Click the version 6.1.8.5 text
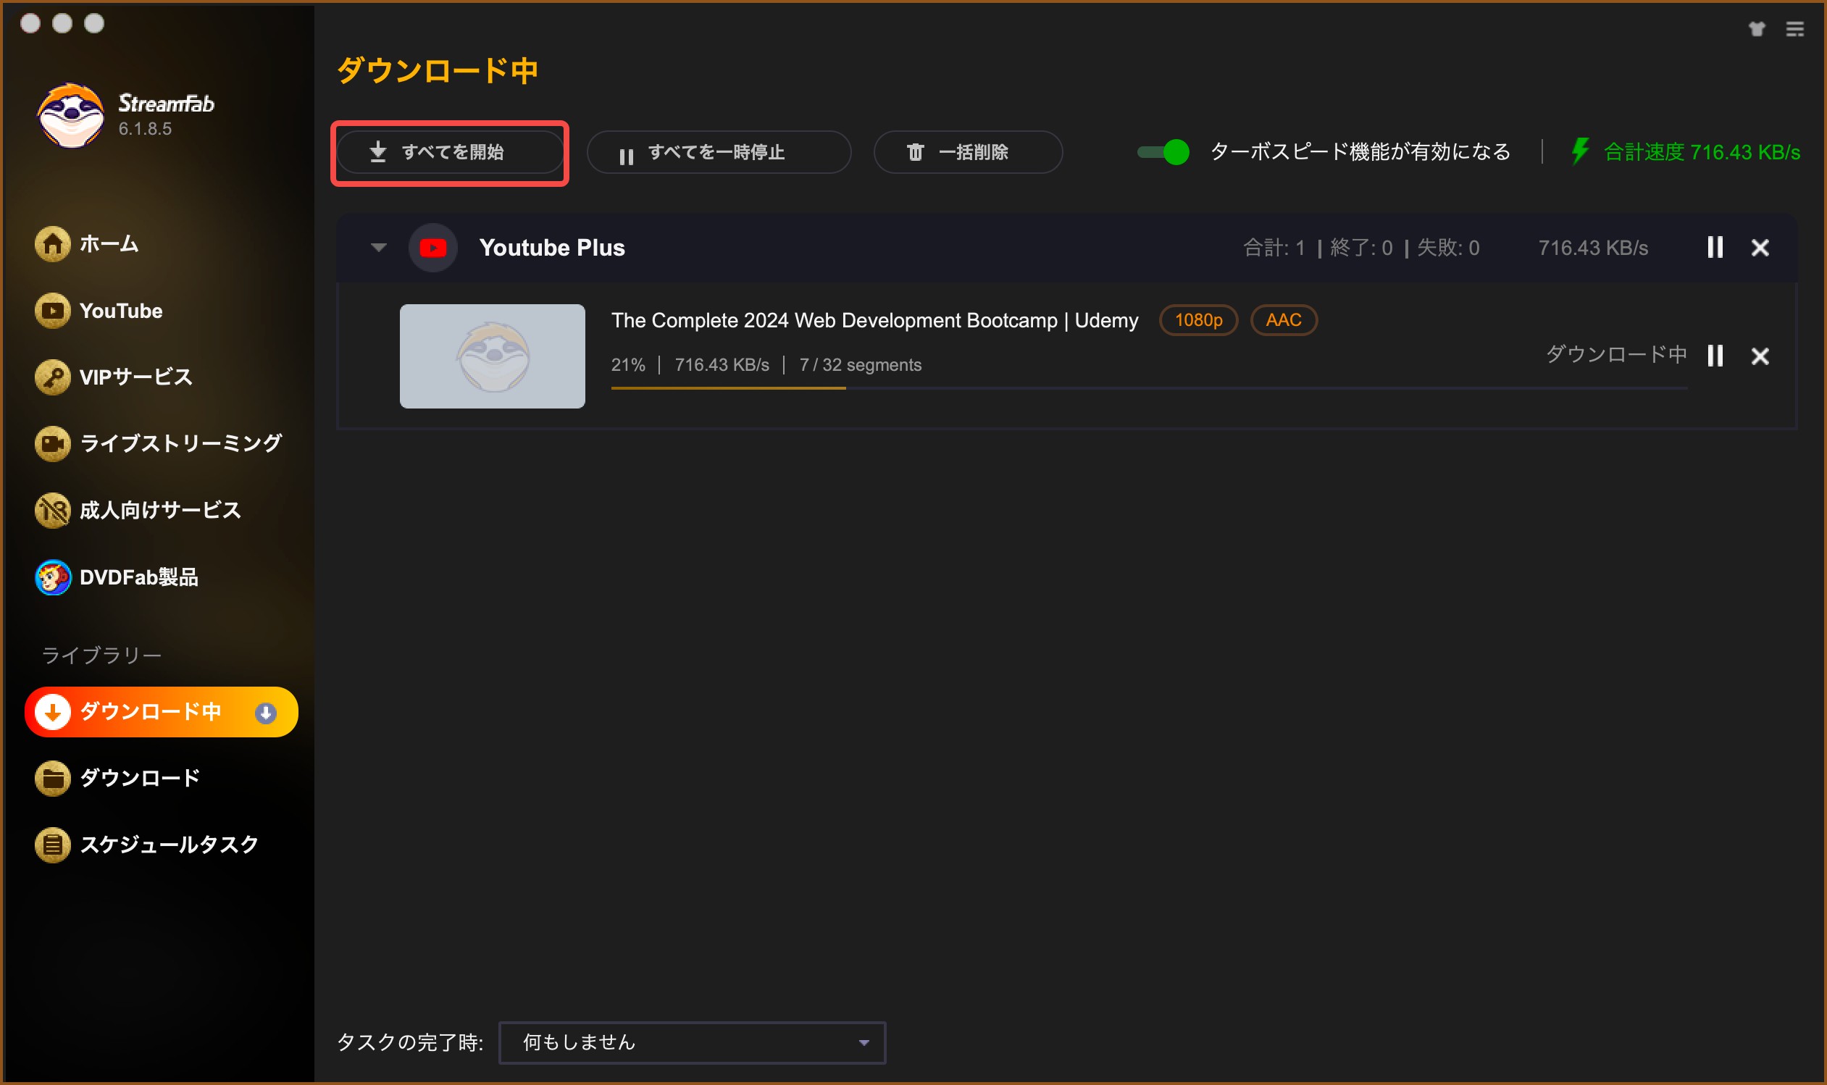The image size is (1827, 1085). point(145,129)
